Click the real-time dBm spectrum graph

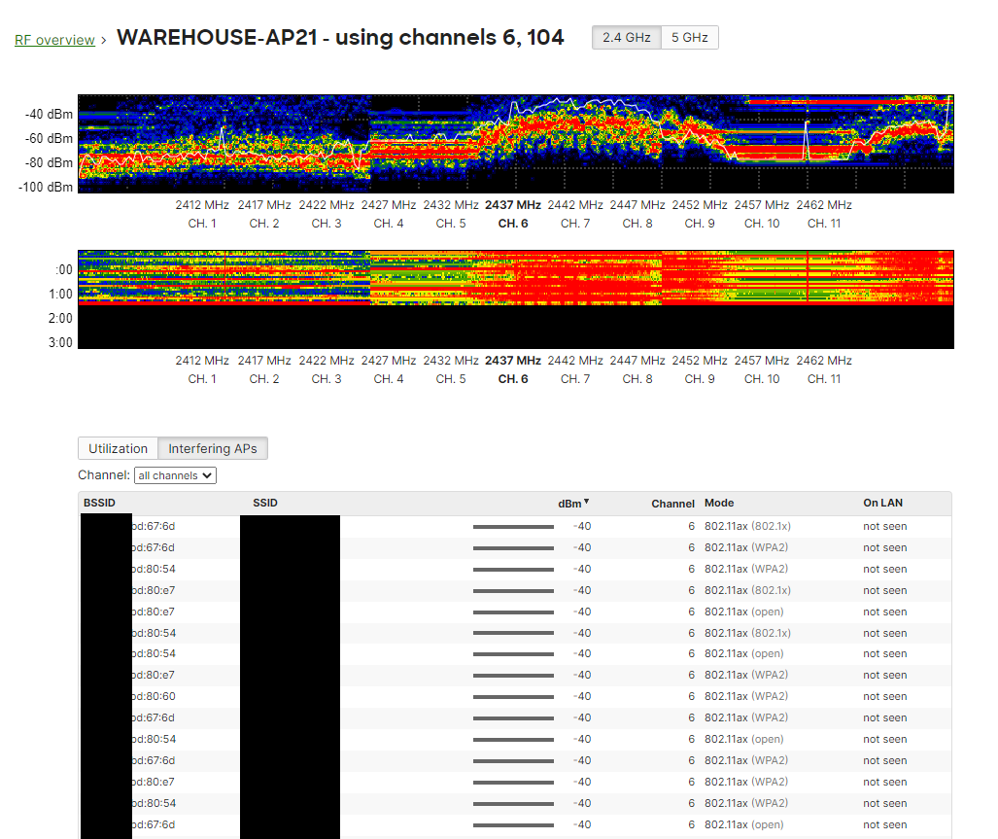[x=515, y=143]
